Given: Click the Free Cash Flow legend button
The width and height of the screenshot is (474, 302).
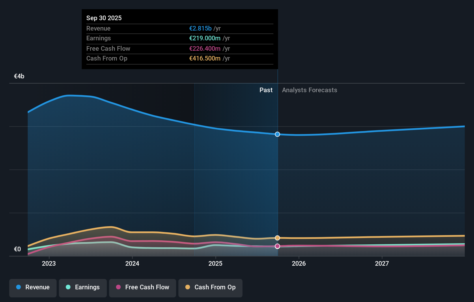Looking at the screenshot, I should coord(142,287).
